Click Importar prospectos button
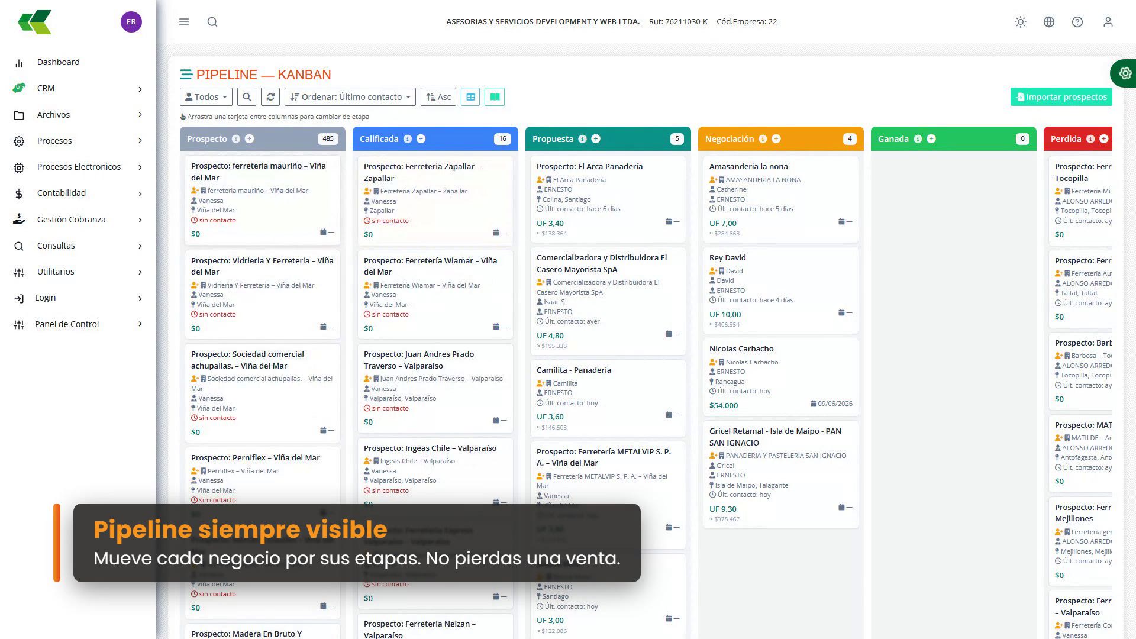 pos(1061,97)
